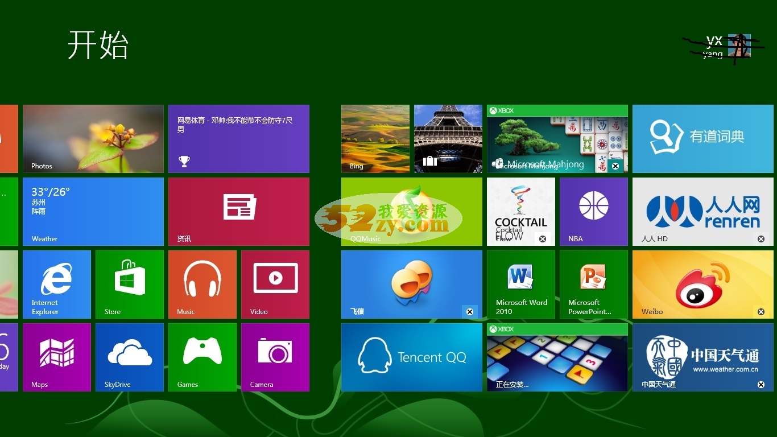This screenshot has height=437, width=777.
Task: Open the SkyDrive cloud tile
Action: [130, 357]
